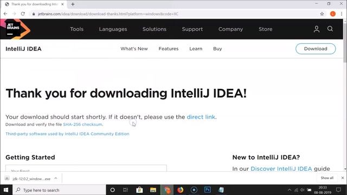Image resolution: width=347 pixels, height=195 pixels.
Task: Go back using browser back arrow
Action: 5,14
